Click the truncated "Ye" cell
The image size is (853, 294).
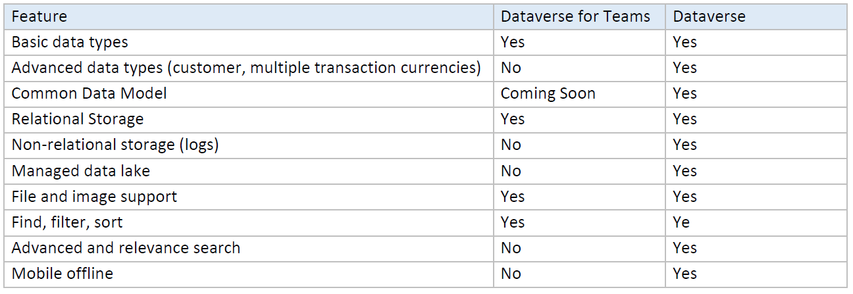tap(681, 222)
